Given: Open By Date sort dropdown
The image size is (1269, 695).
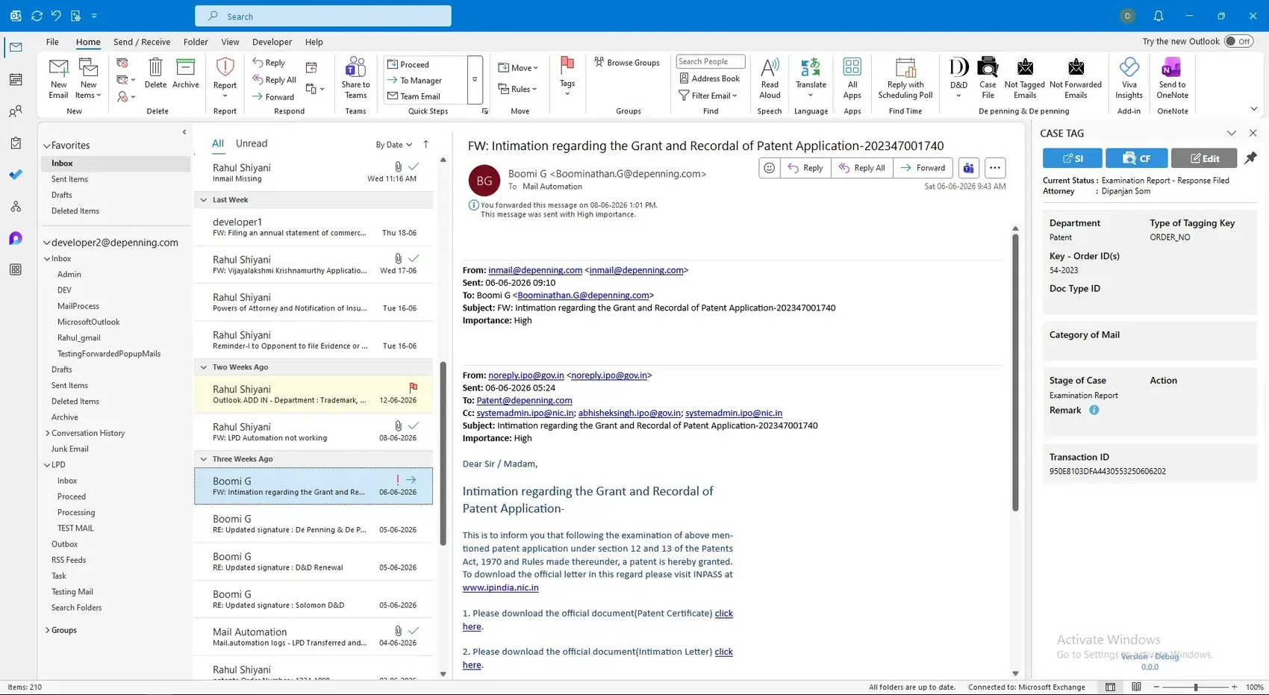Looking at the screenshot, I should [x=393, y=145].
